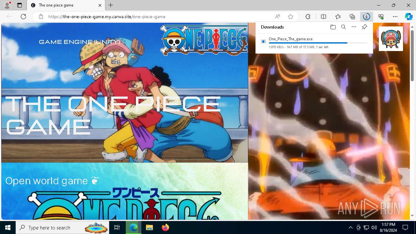This screenshot has height=234, width=416.
Task: View site information lock icon
Action: tap(41, 17)
